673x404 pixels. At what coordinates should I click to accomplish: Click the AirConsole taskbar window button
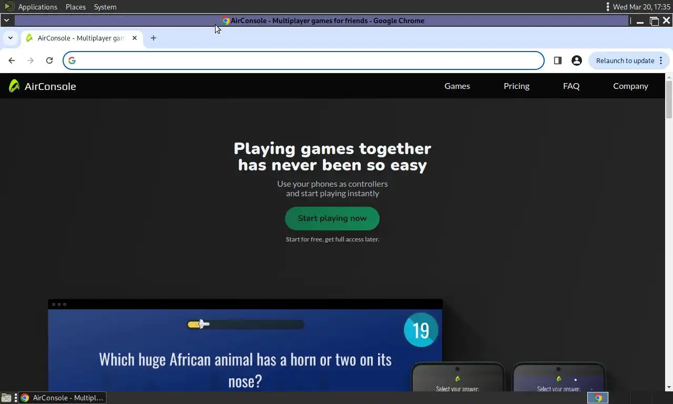(x=63, y=398)
